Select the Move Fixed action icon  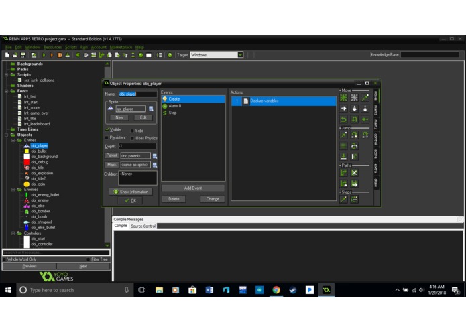pos(343,98)
